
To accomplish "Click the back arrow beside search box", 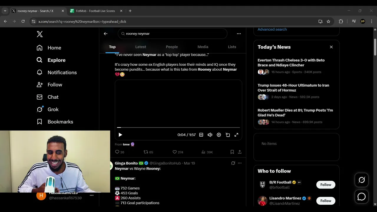I will pyautogui.click(x=105, y=34).
